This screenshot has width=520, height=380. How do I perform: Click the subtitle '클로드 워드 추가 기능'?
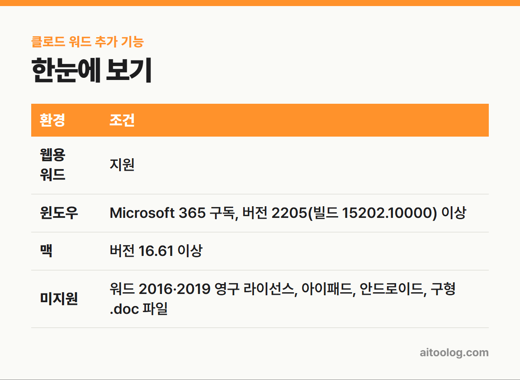pyautogui.click(x=87, y=42)
